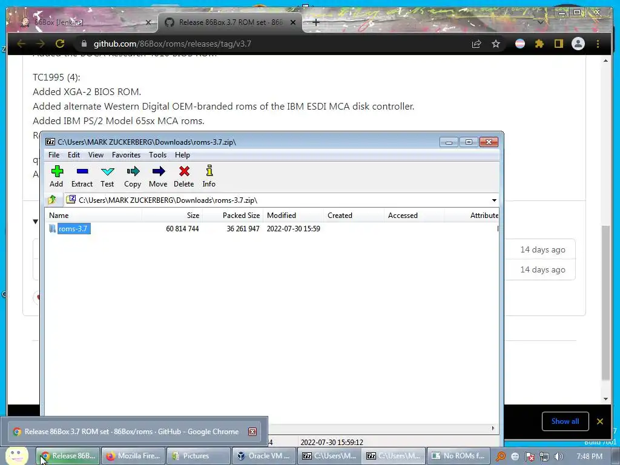Image resolution: width=620 pixels, height=465 pixels.
Task: Open a new Chrome tab
Action: (x=315, y=22)
